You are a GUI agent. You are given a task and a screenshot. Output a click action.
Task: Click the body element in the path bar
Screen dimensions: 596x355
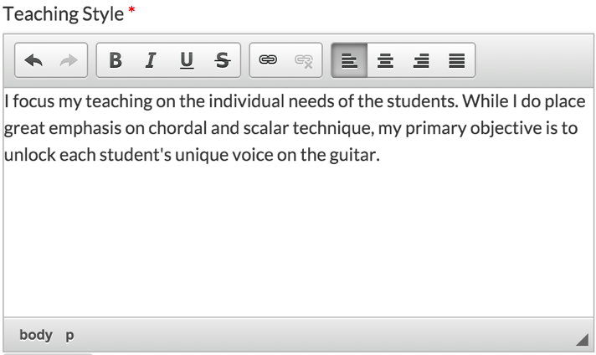click(x=36, y=335)
